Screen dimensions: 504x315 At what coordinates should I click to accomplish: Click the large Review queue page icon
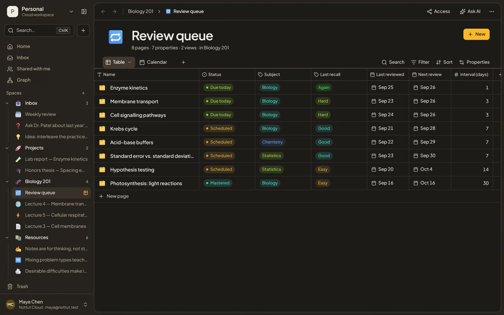coord(116,37)
